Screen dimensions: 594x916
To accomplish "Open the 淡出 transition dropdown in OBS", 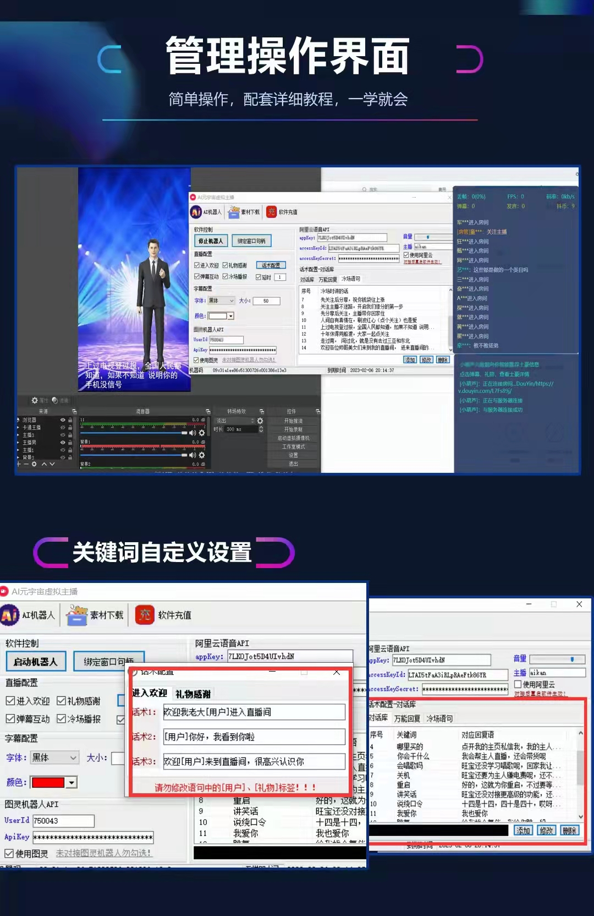I will (x=235, y=421).
